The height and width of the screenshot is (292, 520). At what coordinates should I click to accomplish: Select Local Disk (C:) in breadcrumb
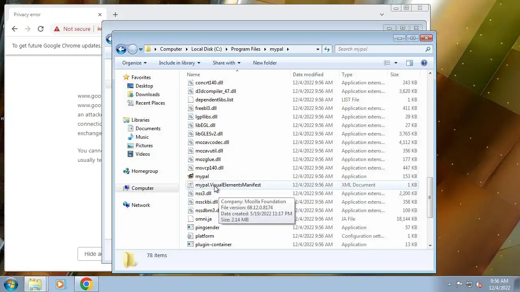(206, 49)
